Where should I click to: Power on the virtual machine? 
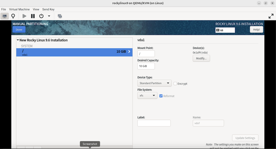pyautogui.click(x=24, y=16)
